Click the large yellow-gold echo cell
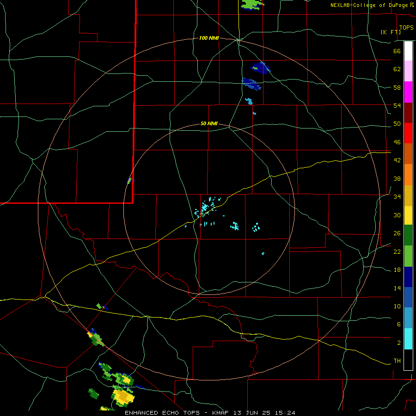Screen dimensions: 416x416 pos(123,397)
